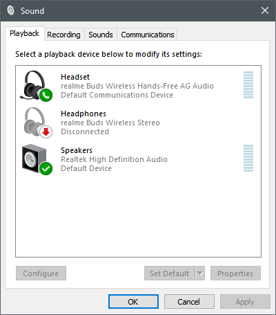Image resolution: width=276 pixels, height=315 pixels.
Task: Click the 'Headset' device name
Action: [75, 77]
